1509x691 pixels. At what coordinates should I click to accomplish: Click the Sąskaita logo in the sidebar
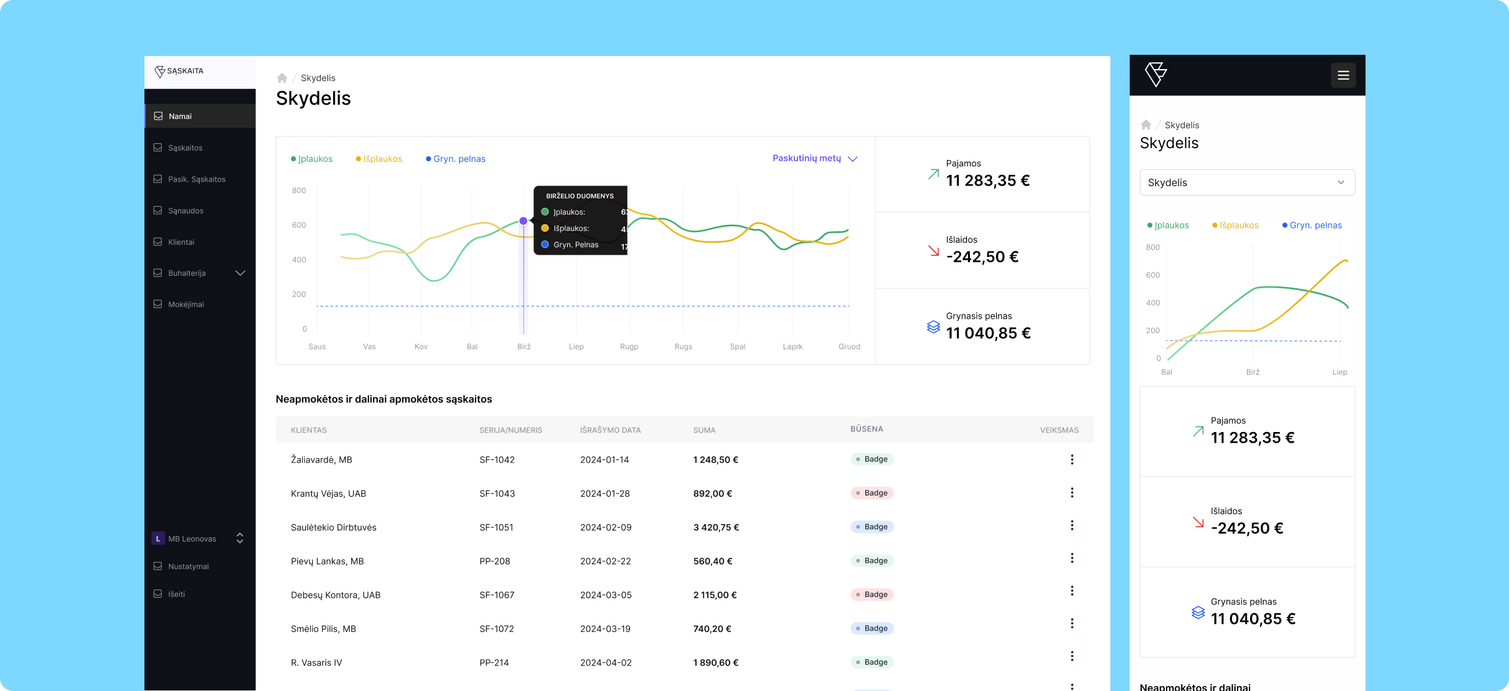pyautogui.click(x=179, y=71)
